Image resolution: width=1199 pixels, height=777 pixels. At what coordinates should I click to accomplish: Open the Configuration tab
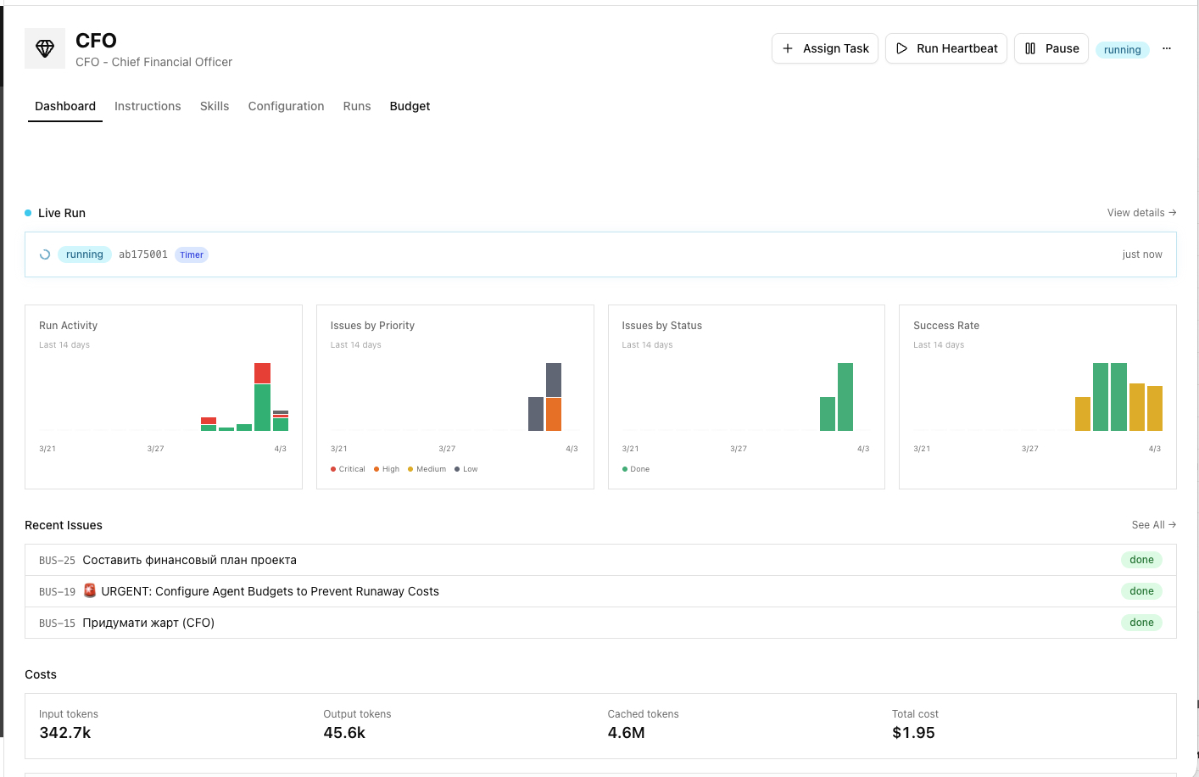(286, 106)
